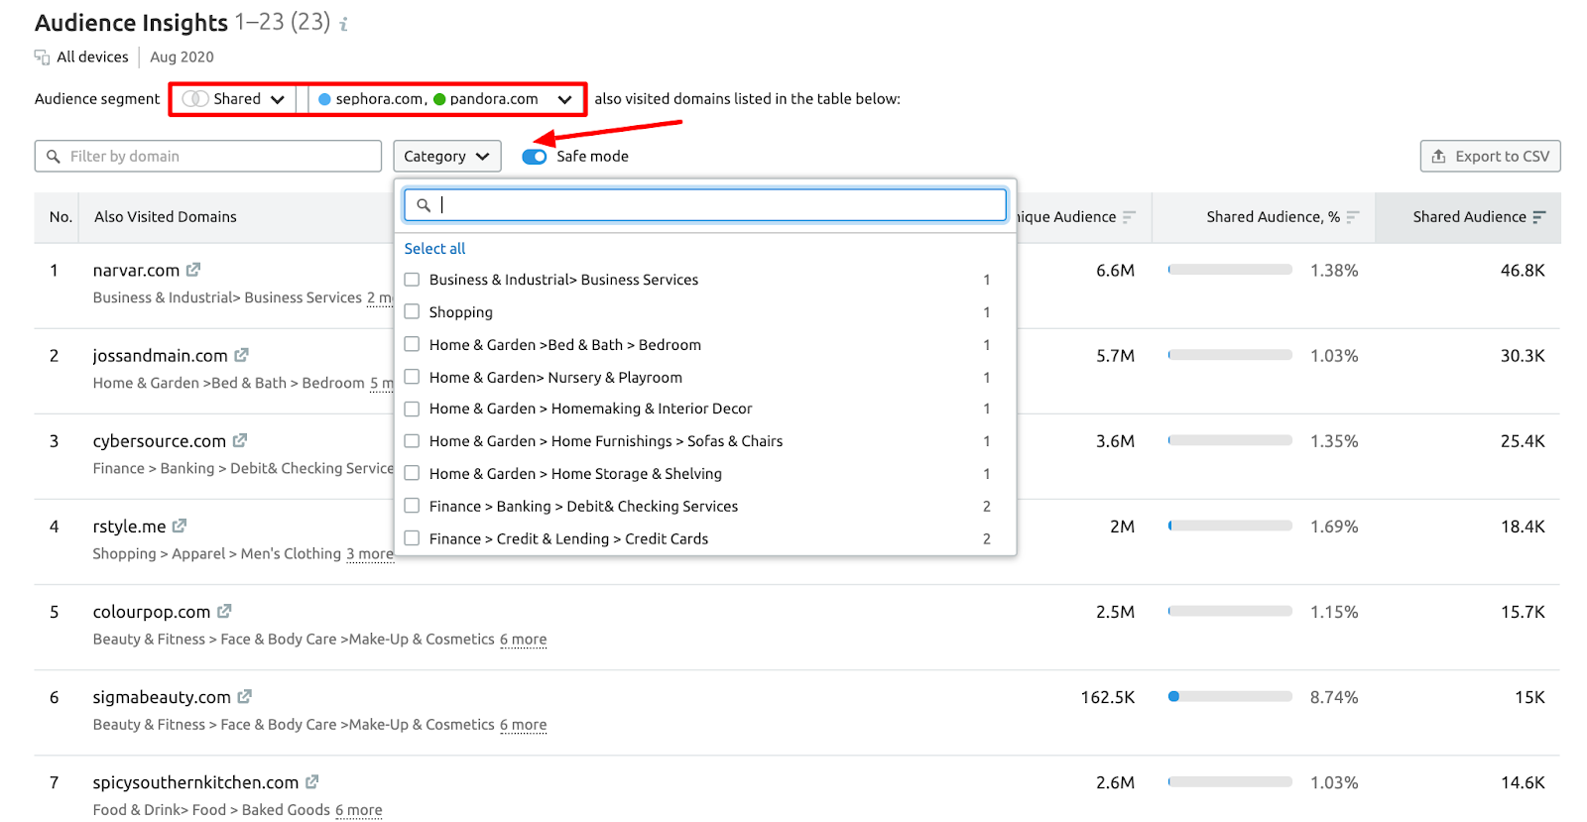Viewport: 1587px width, 822px height.
Task: Toggle Safe mode switch
Action: coord(535,157)
